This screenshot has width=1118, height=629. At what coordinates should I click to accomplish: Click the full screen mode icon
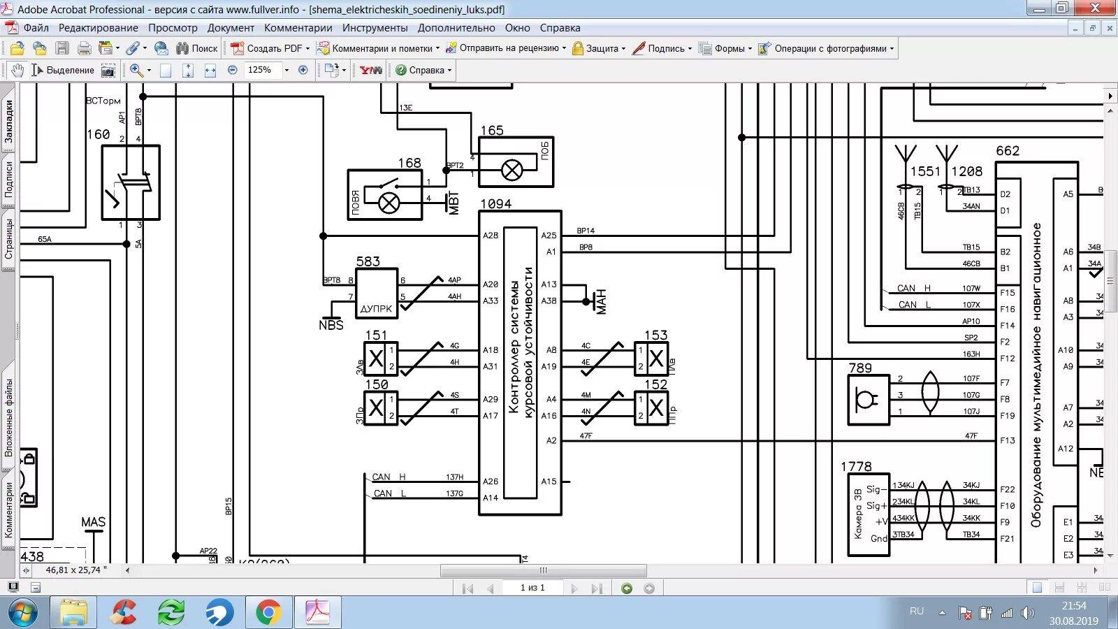[13, 587]
